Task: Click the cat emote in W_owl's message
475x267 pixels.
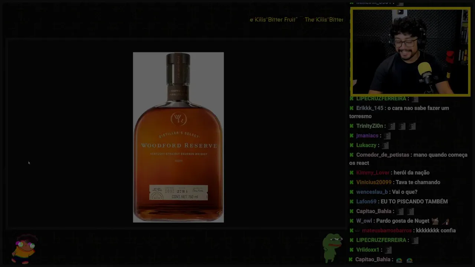Action: coord(435,221)
